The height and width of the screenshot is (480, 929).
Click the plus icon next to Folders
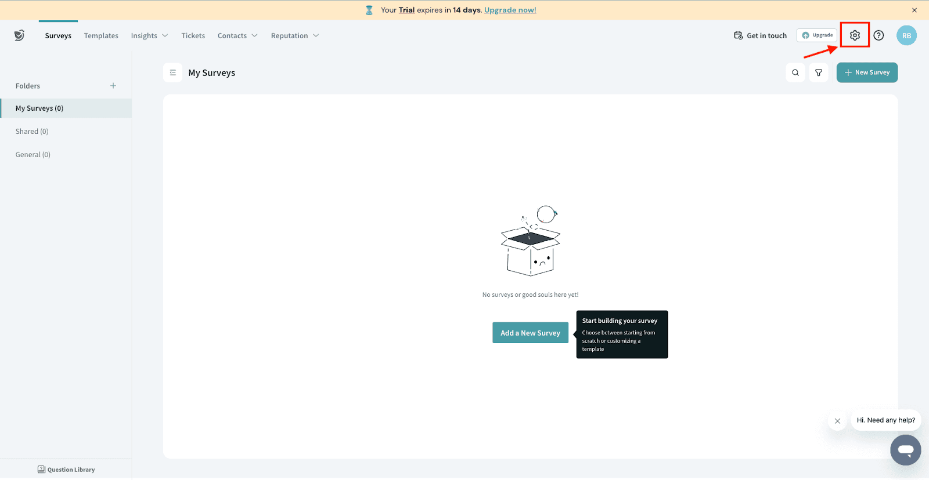click(x=113, y=86)
